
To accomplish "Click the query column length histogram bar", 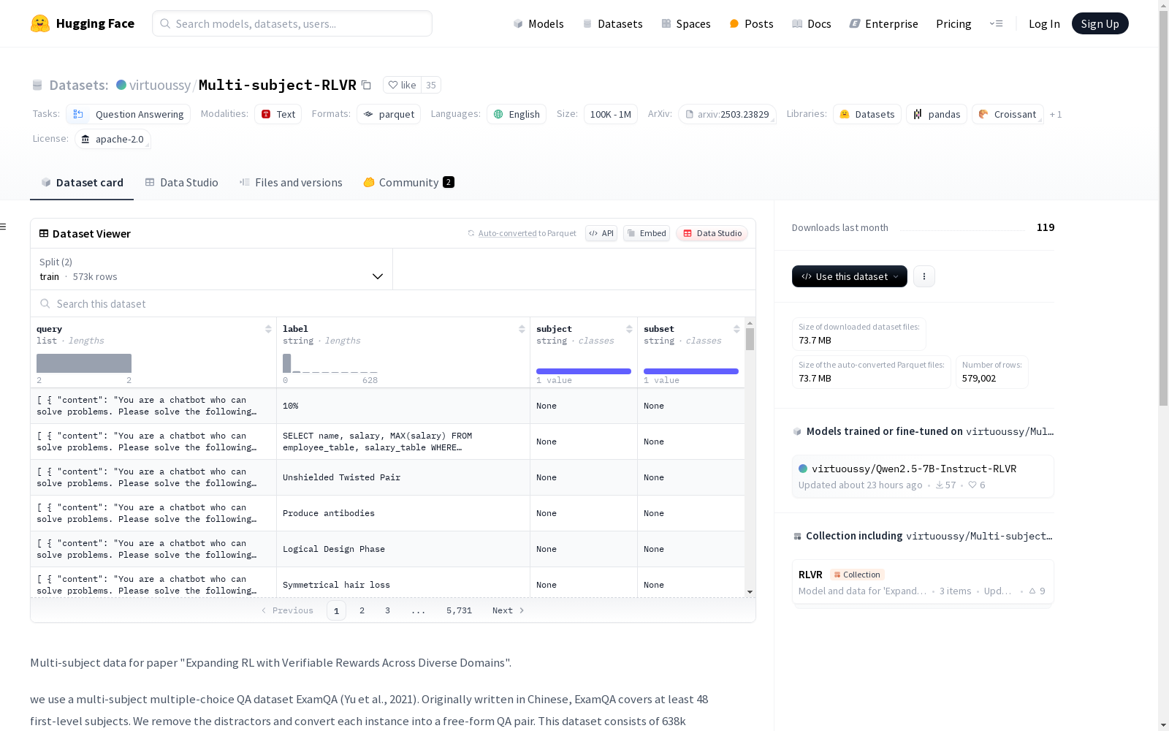I will tap(84, 363).
